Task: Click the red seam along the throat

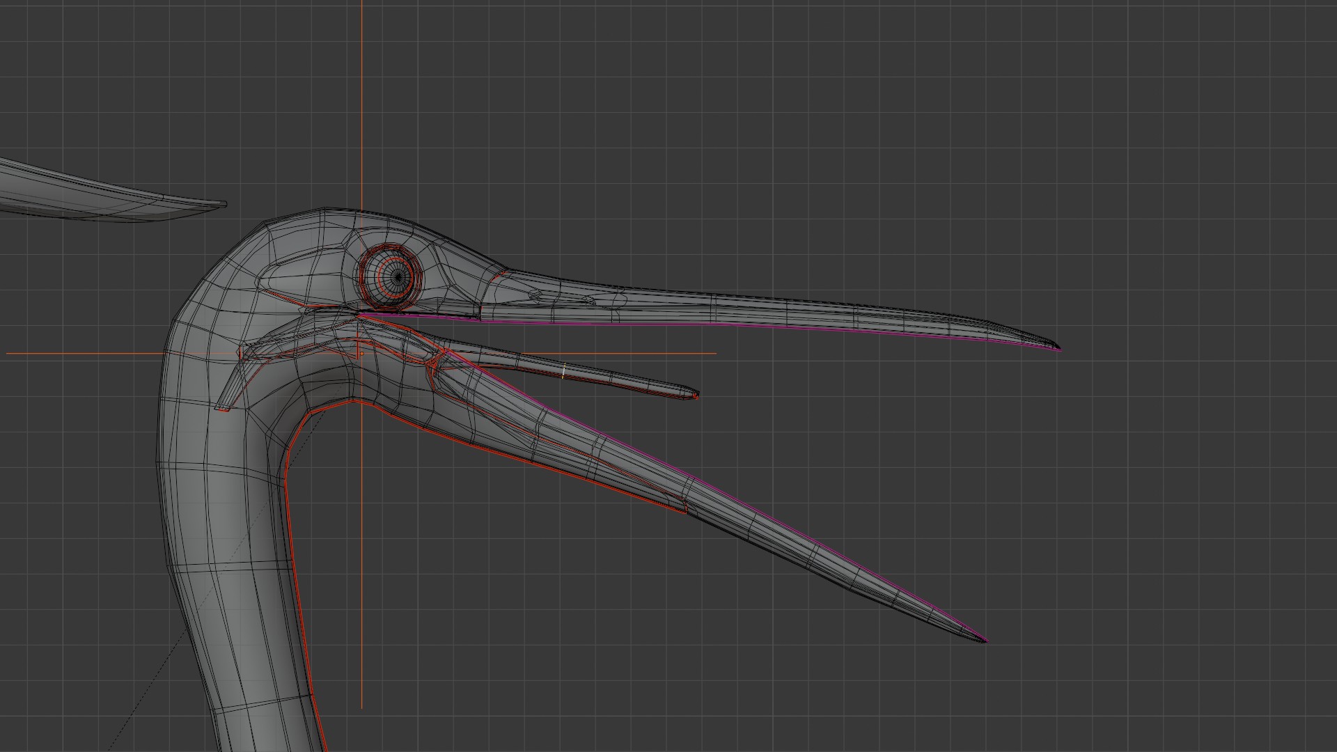Action: tap(286, 480)
